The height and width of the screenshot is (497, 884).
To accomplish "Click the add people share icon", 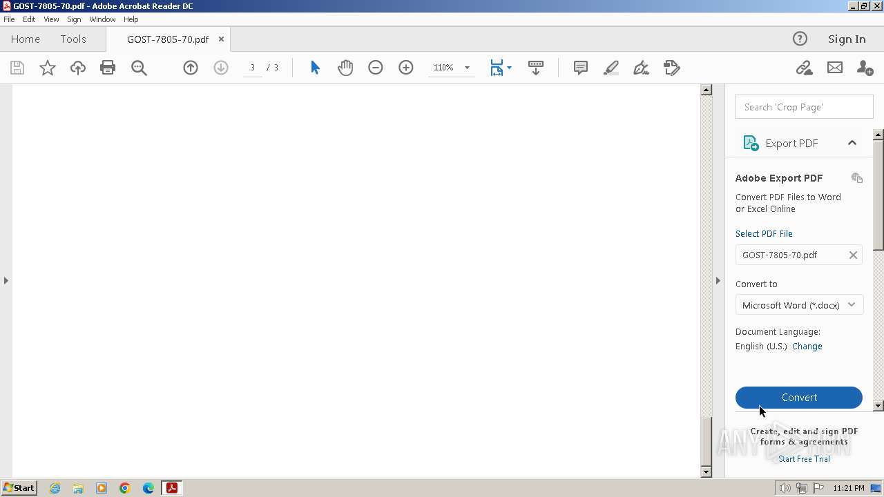I will point(865,68).
